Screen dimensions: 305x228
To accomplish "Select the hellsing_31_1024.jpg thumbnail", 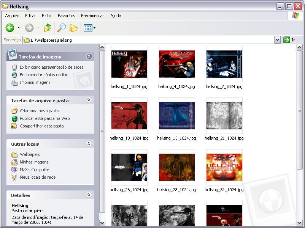I will coord(224,167).
